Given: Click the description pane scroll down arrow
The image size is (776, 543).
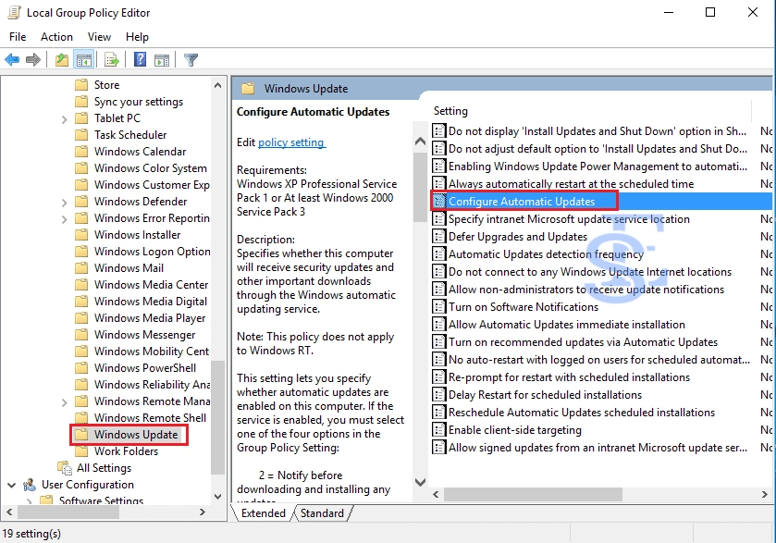Looking at the screenshot, I should pos(420,482).
